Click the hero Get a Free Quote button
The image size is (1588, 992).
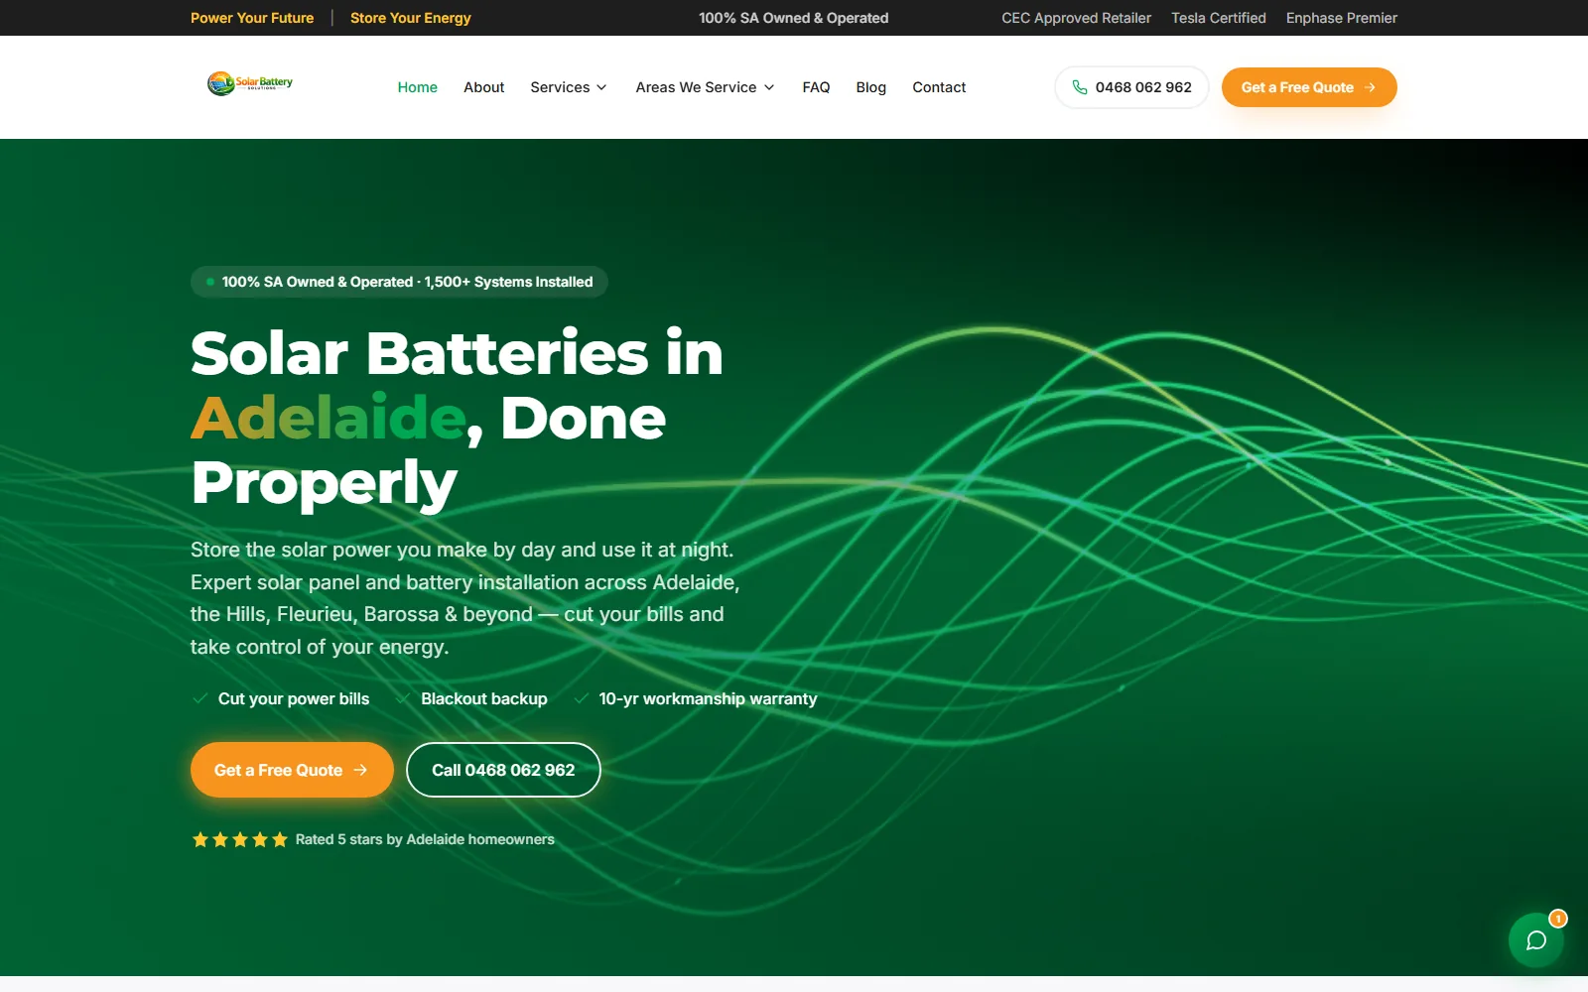point(292,770)
